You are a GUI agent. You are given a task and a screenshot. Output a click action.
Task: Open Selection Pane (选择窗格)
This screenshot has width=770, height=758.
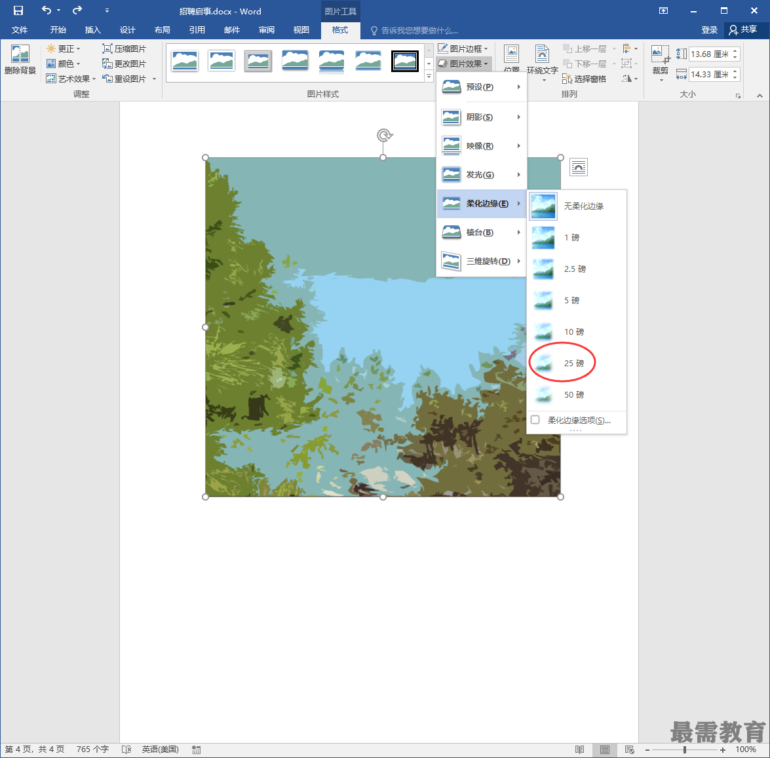[x=585, y=79]
